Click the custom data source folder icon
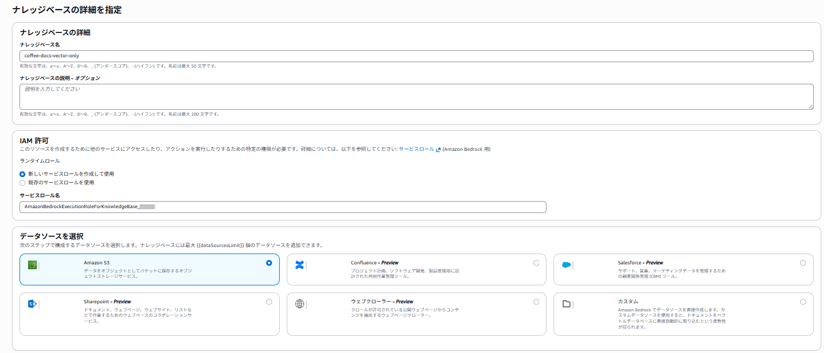824x353 pixels. [x=566, y=304]
